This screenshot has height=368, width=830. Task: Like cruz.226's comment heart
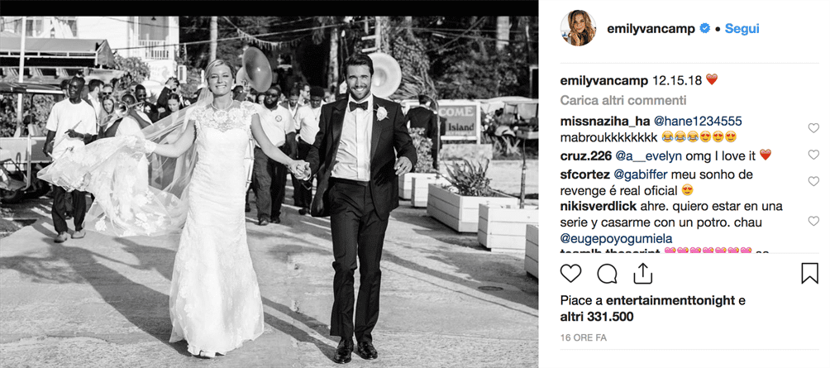pyautogui.click(x=813, y=155)
